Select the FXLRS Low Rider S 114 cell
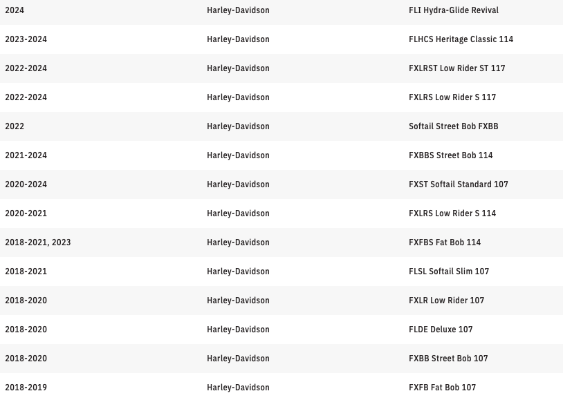Viewport: 563px width, 400px height. coord(452,213)
